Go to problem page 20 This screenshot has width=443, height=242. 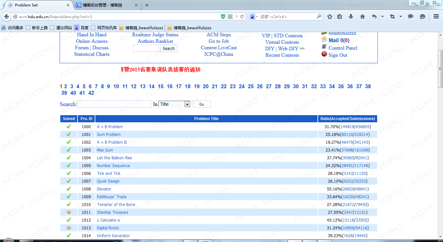[206, 87]
